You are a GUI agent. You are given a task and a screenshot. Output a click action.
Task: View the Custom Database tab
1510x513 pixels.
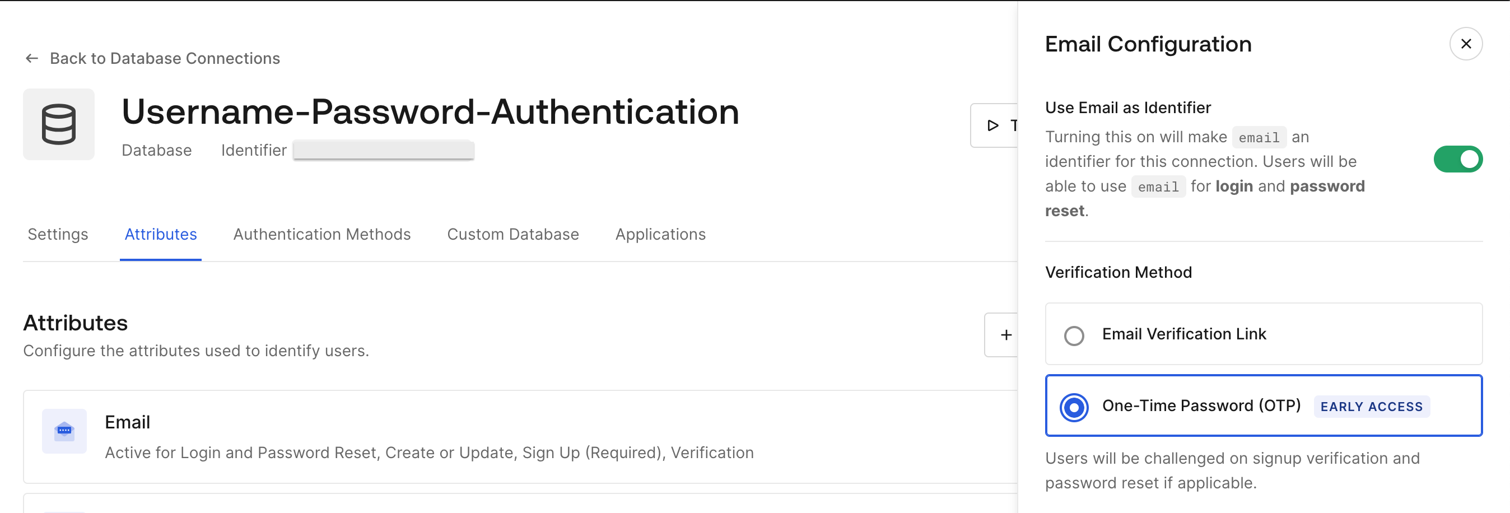click(x=513, y=234)
